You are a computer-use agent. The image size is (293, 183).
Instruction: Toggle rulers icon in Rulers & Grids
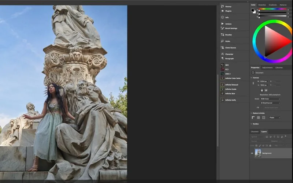253,117
